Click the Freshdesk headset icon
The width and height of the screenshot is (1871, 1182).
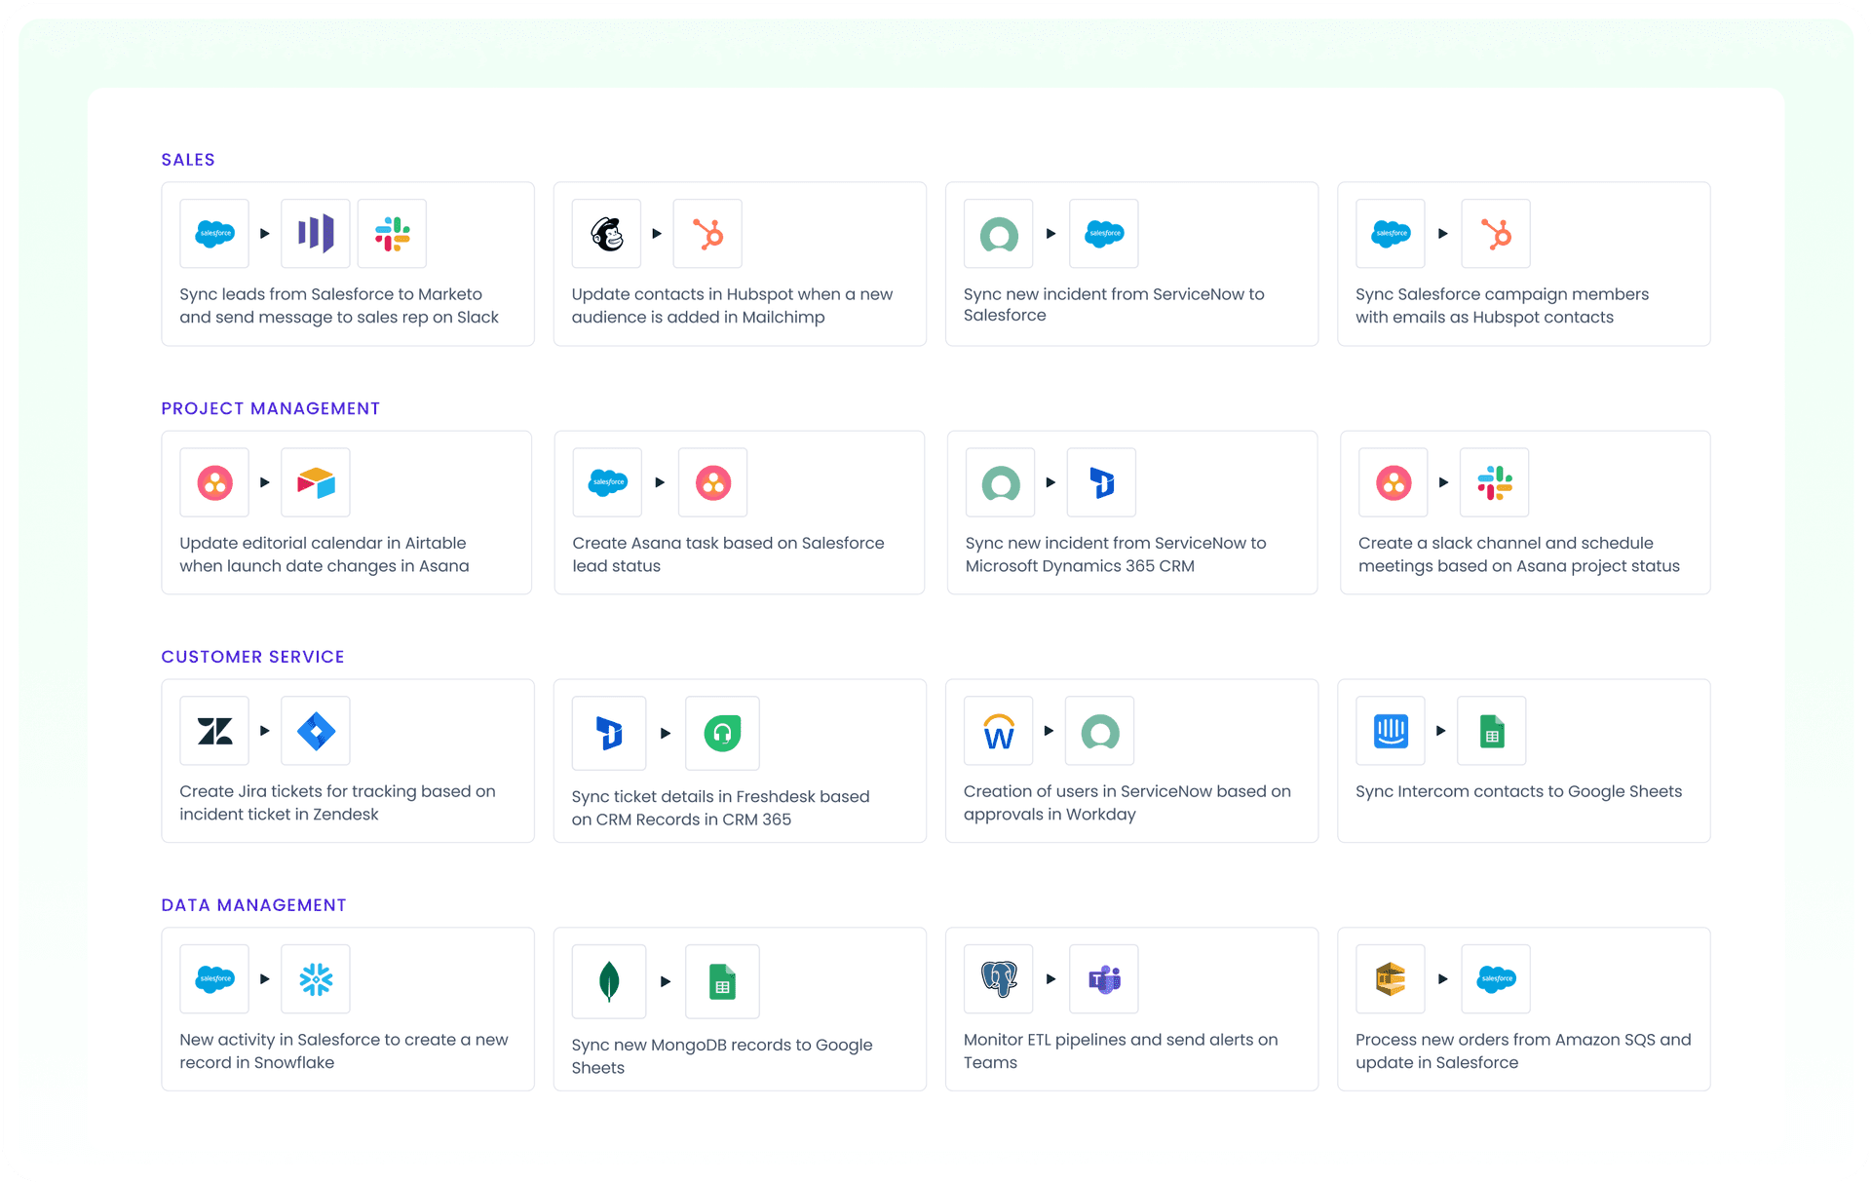722,733
